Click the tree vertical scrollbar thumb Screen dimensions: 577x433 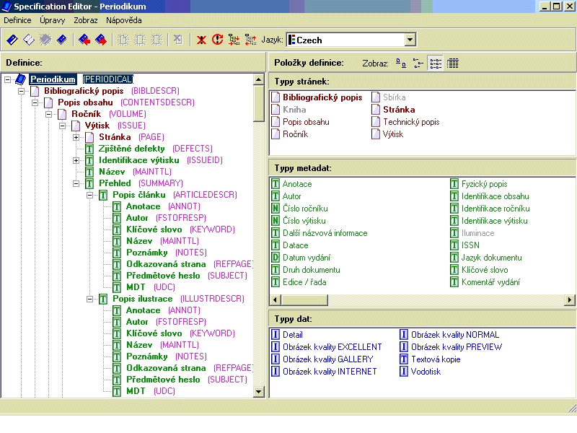pos(259,103)
